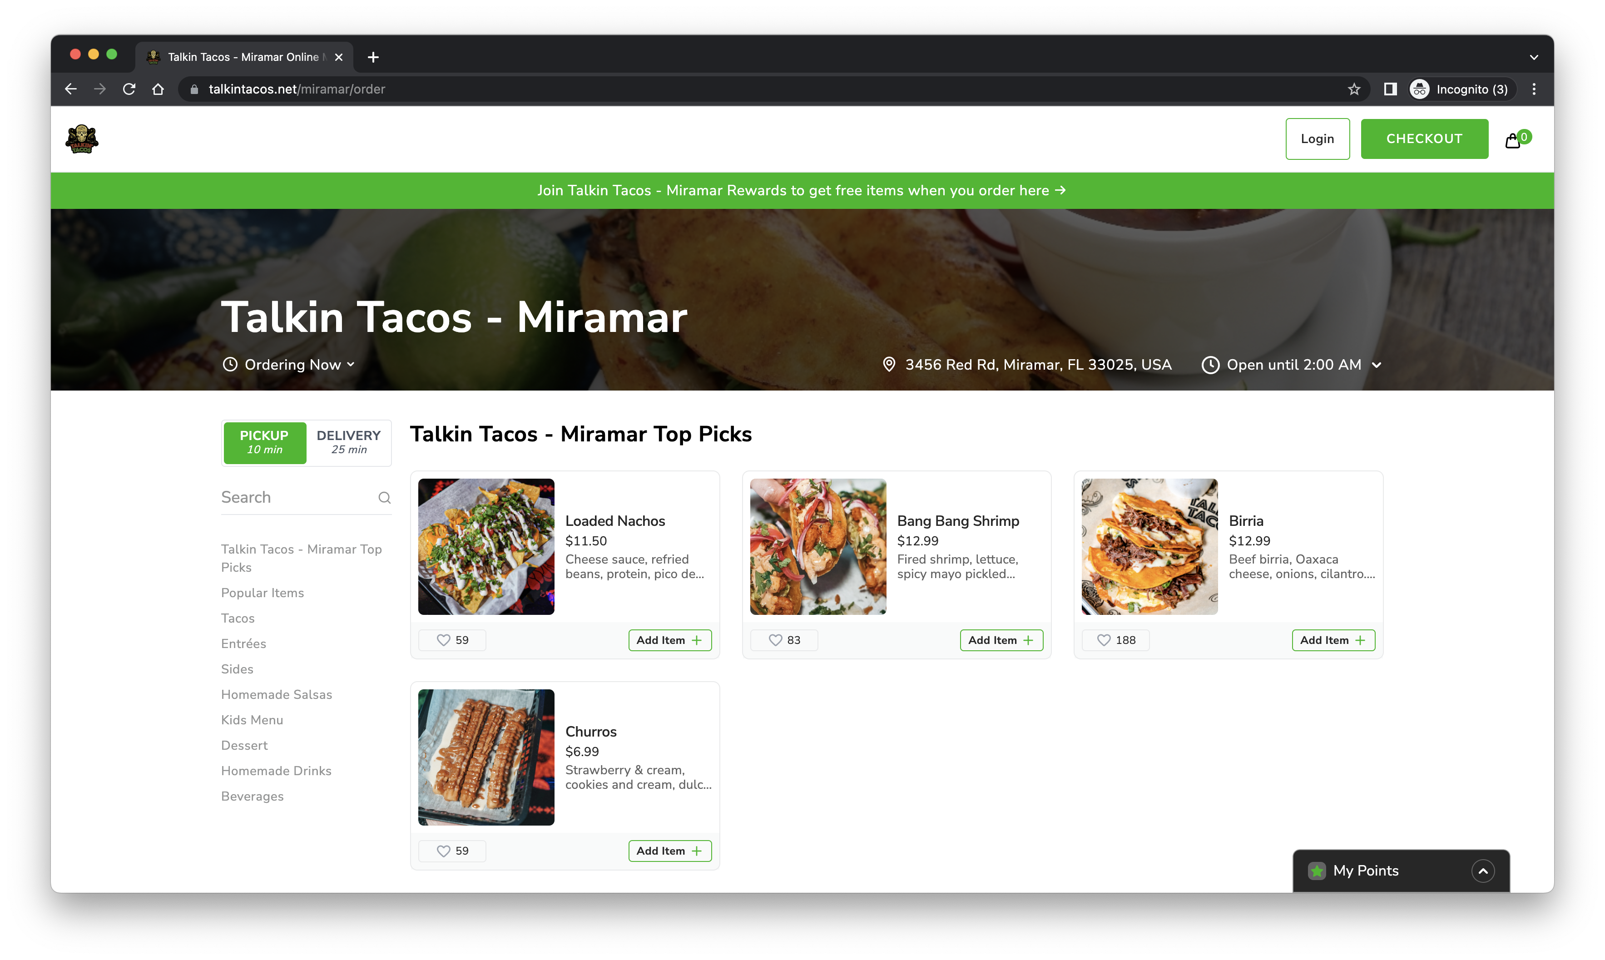Click the Login button

[x=1317, y=139]
